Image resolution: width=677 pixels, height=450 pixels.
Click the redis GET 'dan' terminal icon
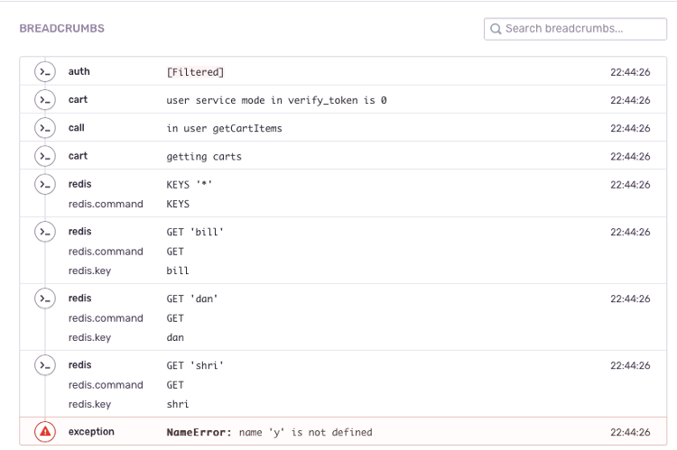tap(44, 298)
